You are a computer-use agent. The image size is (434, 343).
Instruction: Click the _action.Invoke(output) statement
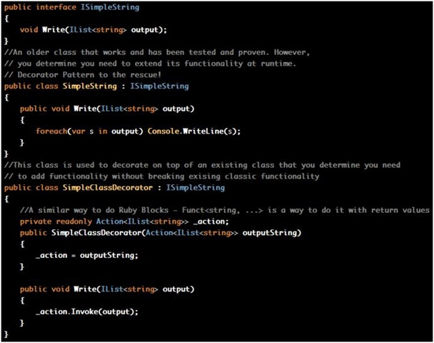(x=87, y=312)
